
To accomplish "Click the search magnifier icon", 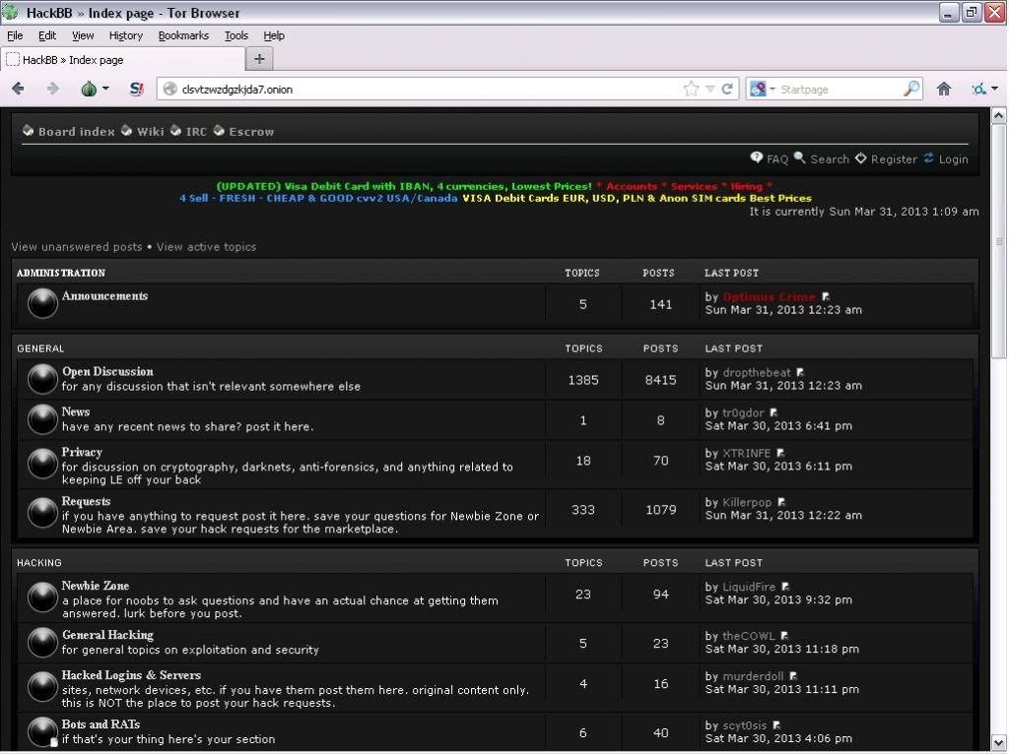I will pos(911,89).
